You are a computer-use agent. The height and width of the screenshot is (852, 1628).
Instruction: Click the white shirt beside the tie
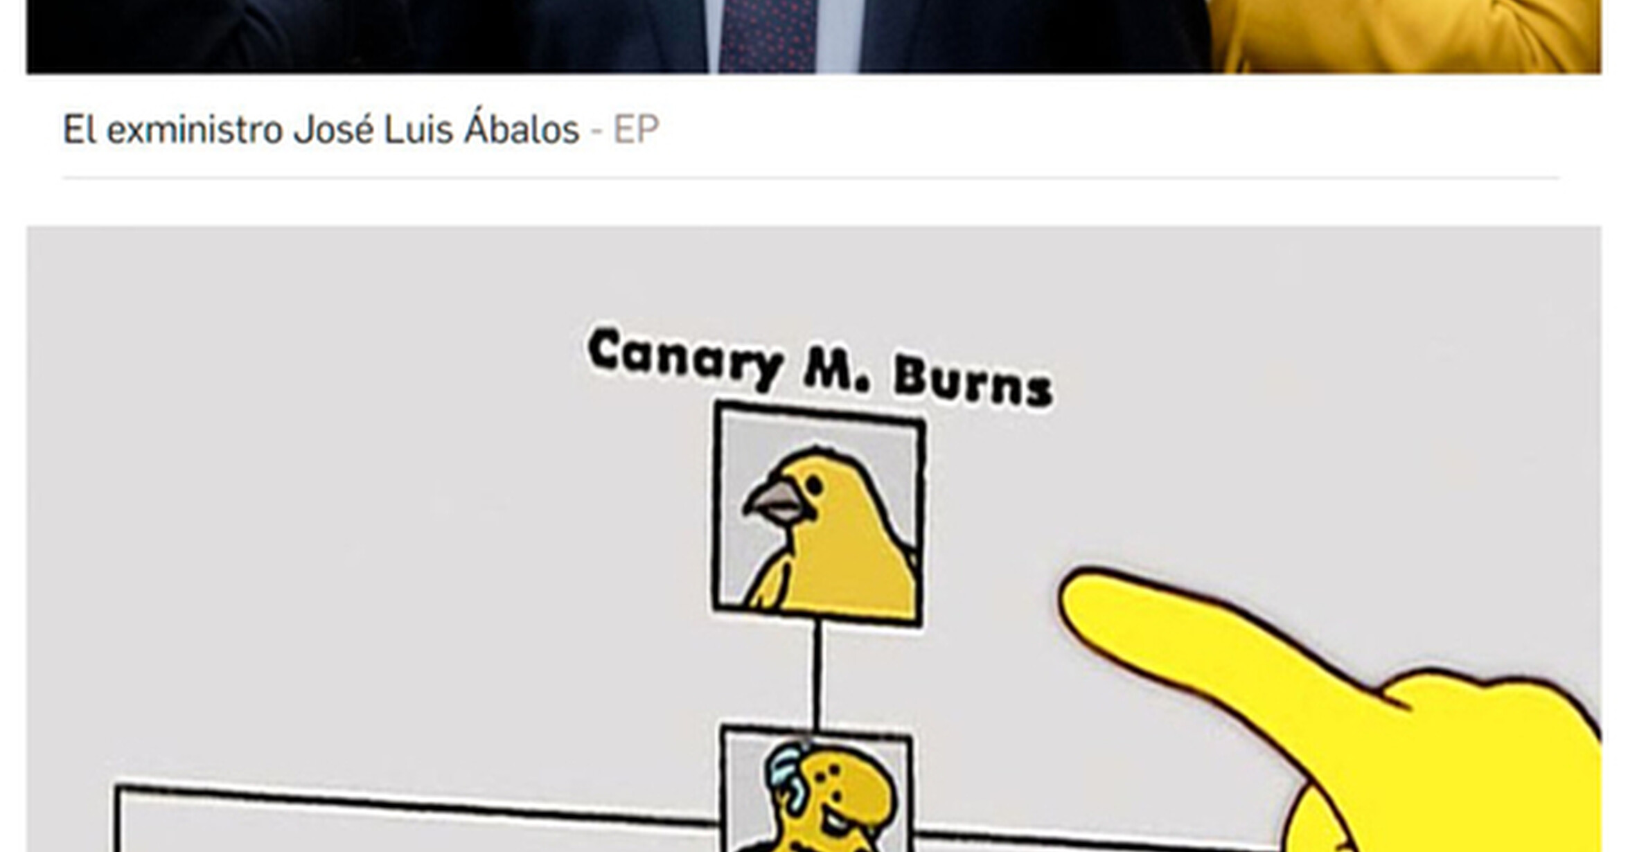[x=840, y=36]
